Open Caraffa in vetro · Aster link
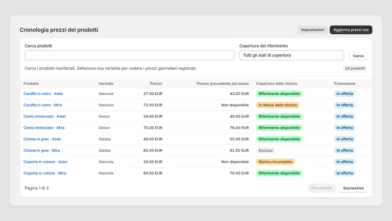Screen dimensions: 392x221 coord(43,94)
